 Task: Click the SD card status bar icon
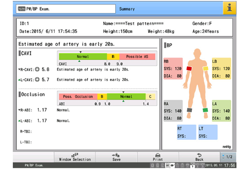coord(167,165)
